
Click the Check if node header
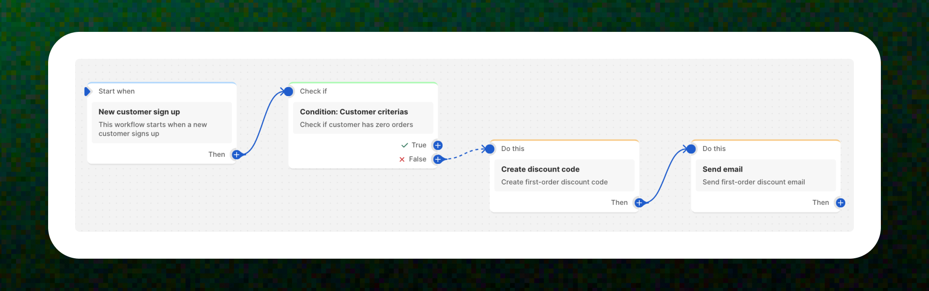[x=313, y=91]
